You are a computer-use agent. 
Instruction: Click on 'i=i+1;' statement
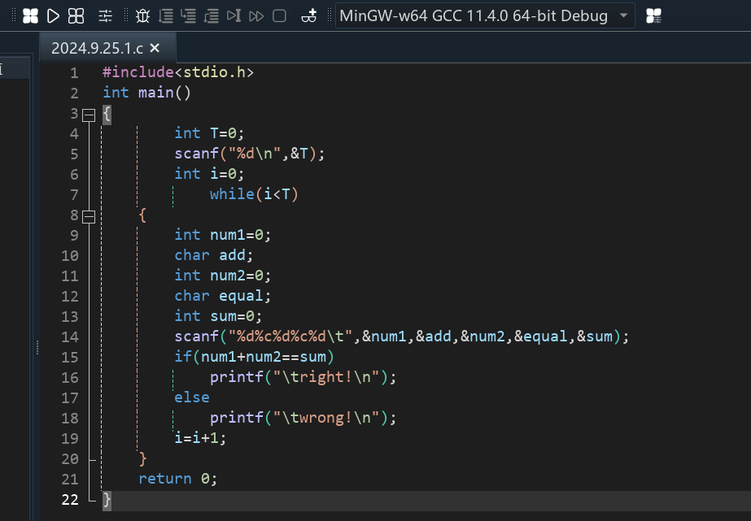tap(200, 438)
